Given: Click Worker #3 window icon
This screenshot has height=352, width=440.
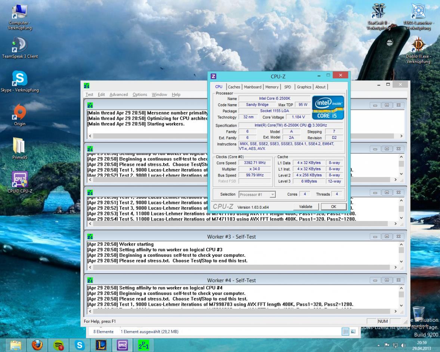Looking at the screenshot, I should [x=90, y=236].
